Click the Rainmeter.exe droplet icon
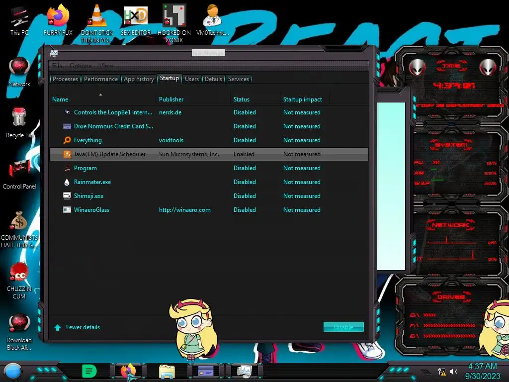Viewport: 509px width, 382px height. 67,182
